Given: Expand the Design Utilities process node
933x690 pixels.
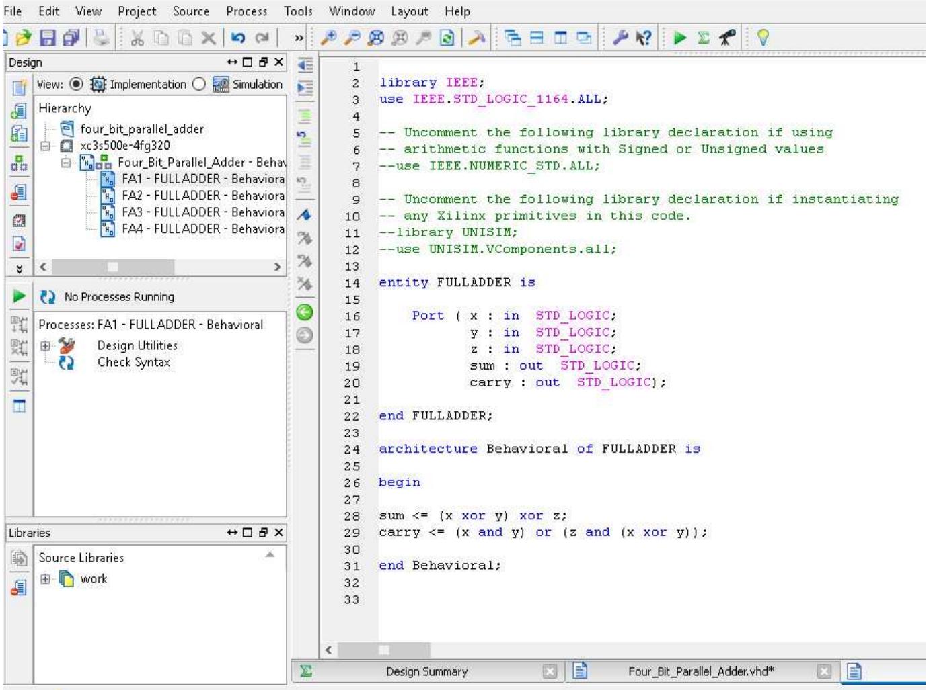Looking at the screenshot, I should click(x=46, y=346).
